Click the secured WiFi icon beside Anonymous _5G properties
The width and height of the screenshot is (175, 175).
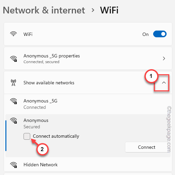13,59
